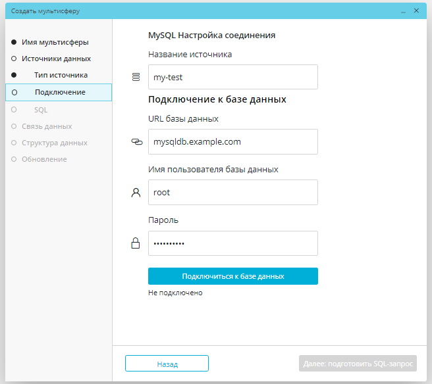Image resolution: width=432 pixels, height=384 pixels.
Task: Focus the database username field containing root
Action: pyautogui.click(x=233, y=192)
